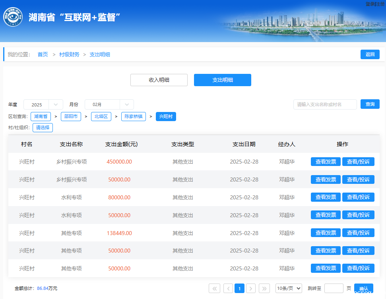Jump to last page using double-right arrow

[x=264, y=288]
